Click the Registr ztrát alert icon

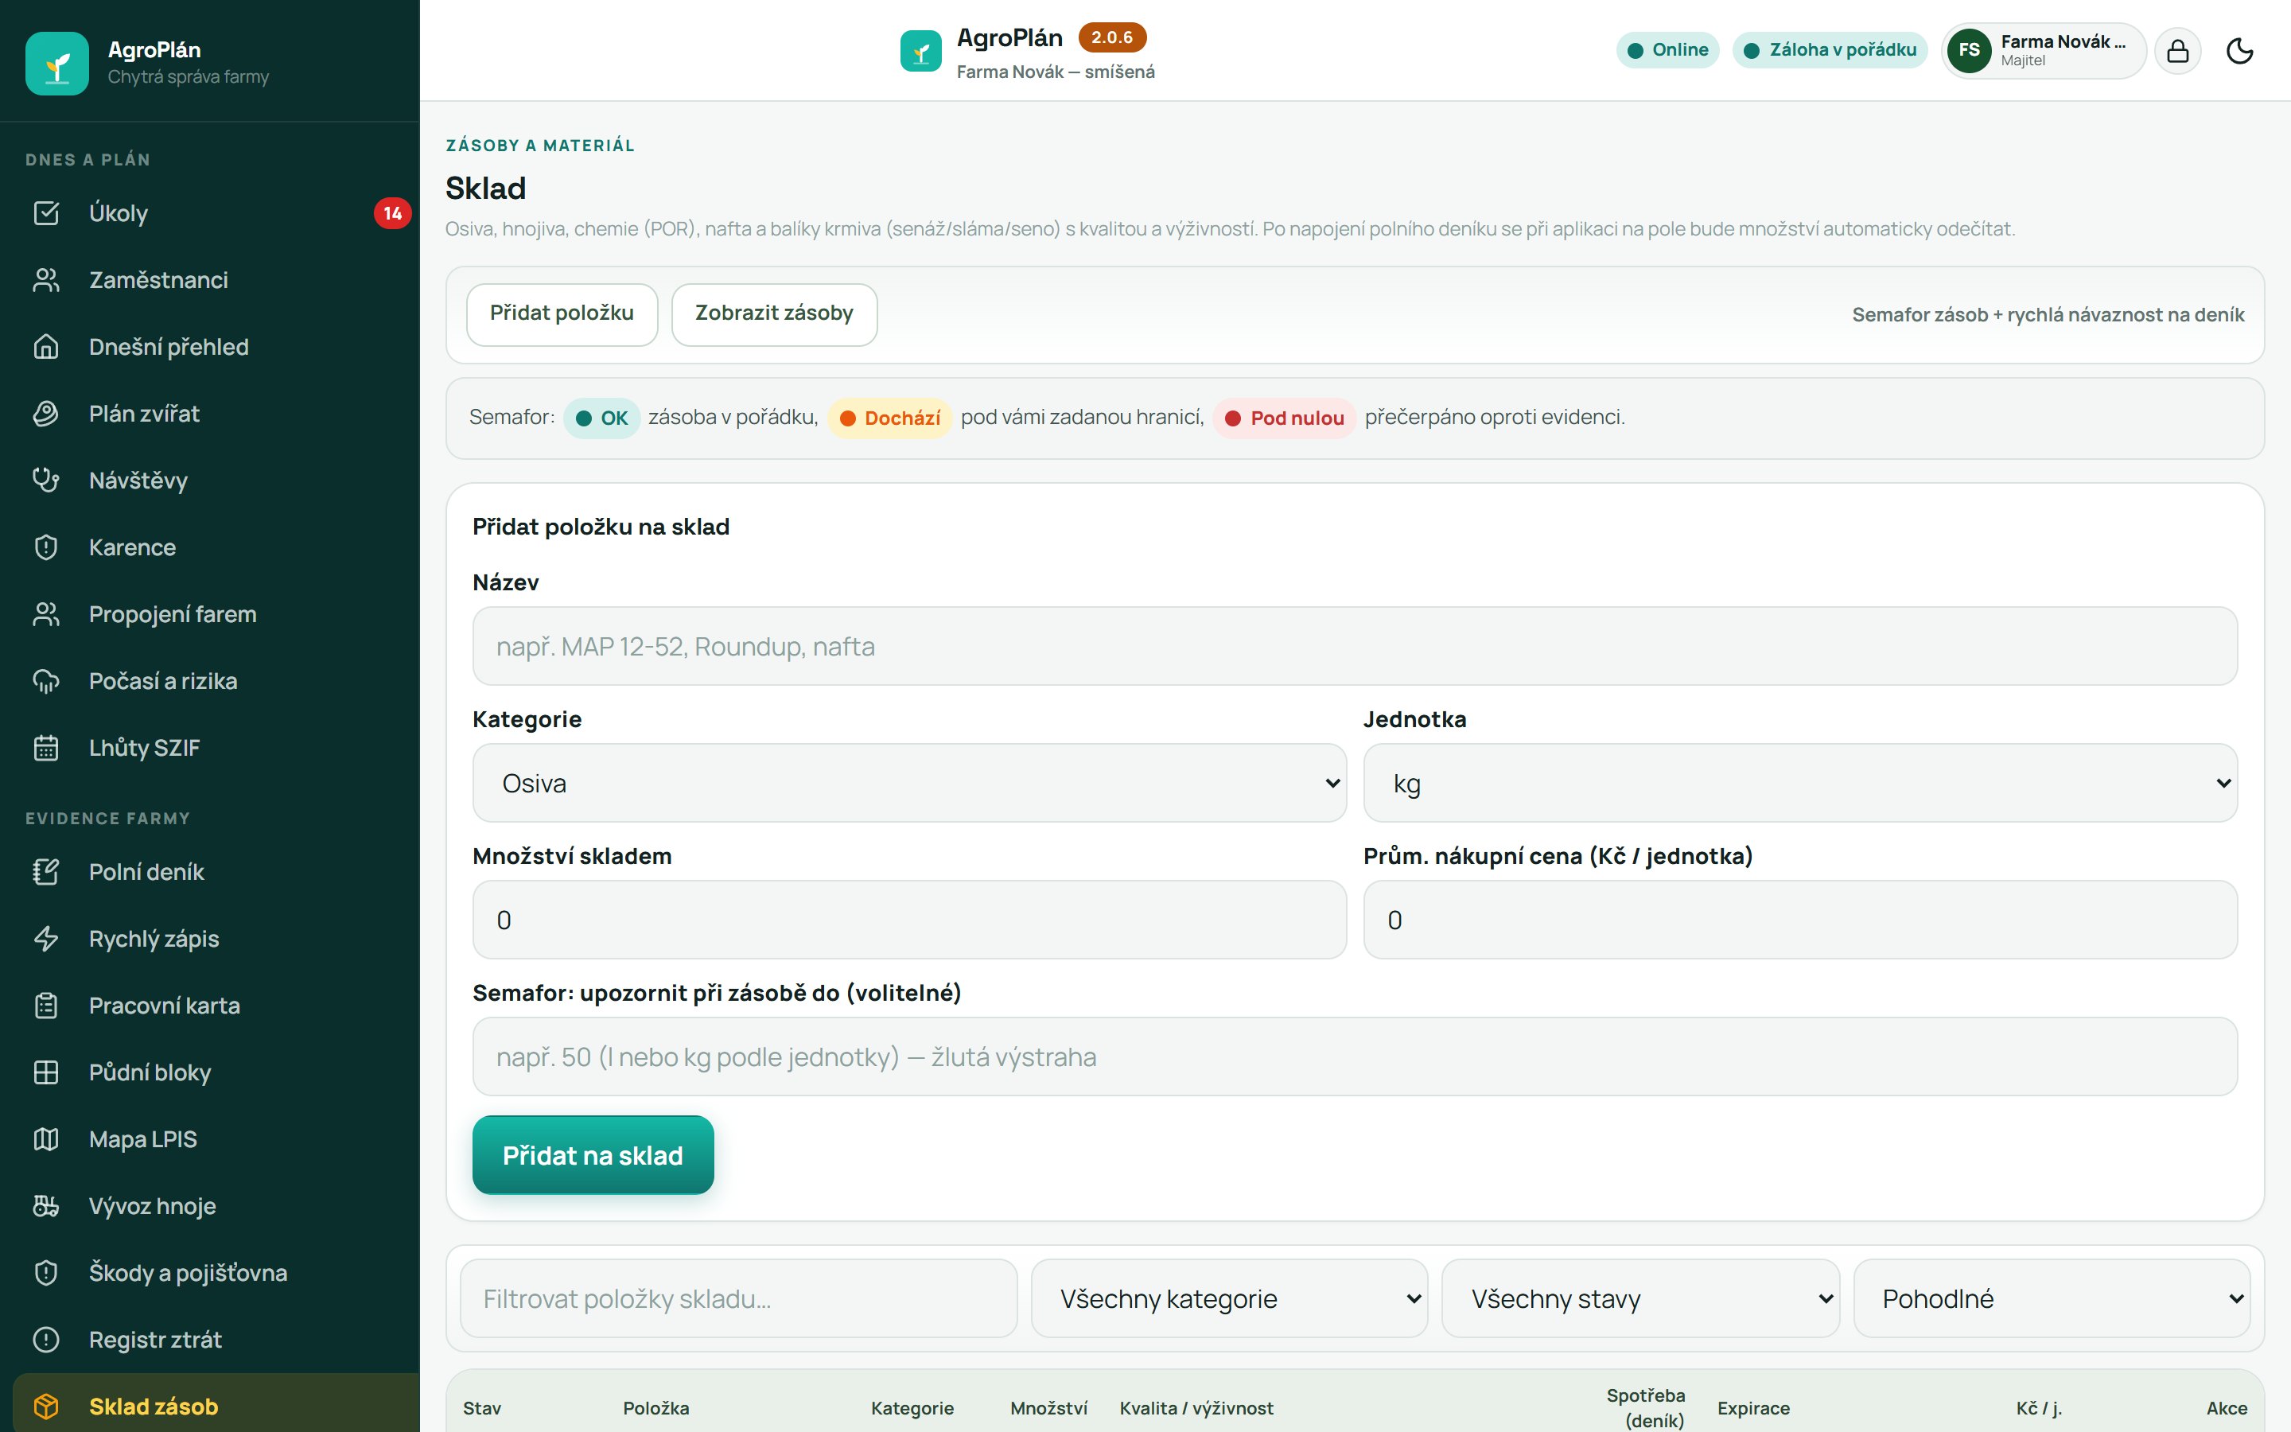point(45,1341)
